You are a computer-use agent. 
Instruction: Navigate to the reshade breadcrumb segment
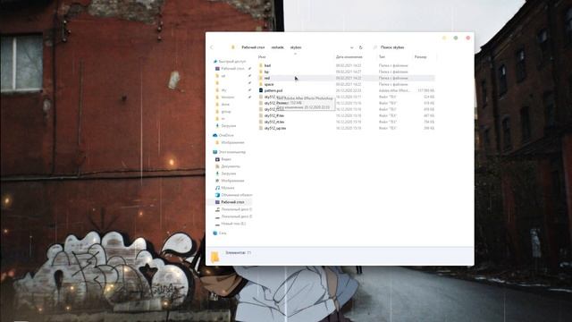[x=278, y=47]
